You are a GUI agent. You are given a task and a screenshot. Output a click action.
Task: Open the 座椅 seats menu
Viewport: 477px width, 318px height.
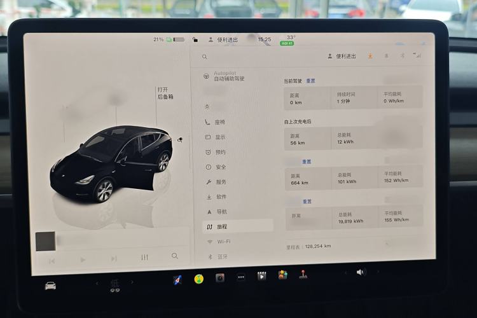[x=215, y=122]
